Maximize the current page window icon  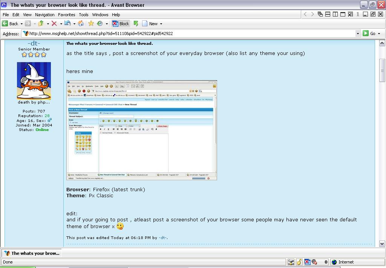(x=343, y=14)
